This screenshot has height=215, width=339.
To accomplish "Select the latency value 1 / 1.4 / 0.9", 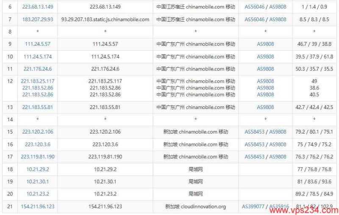I will 314,7.
